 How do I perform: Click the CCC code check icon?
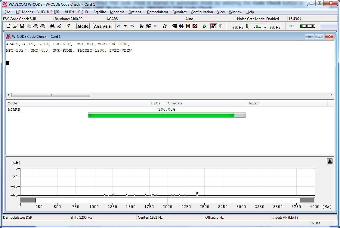point(149,26)
